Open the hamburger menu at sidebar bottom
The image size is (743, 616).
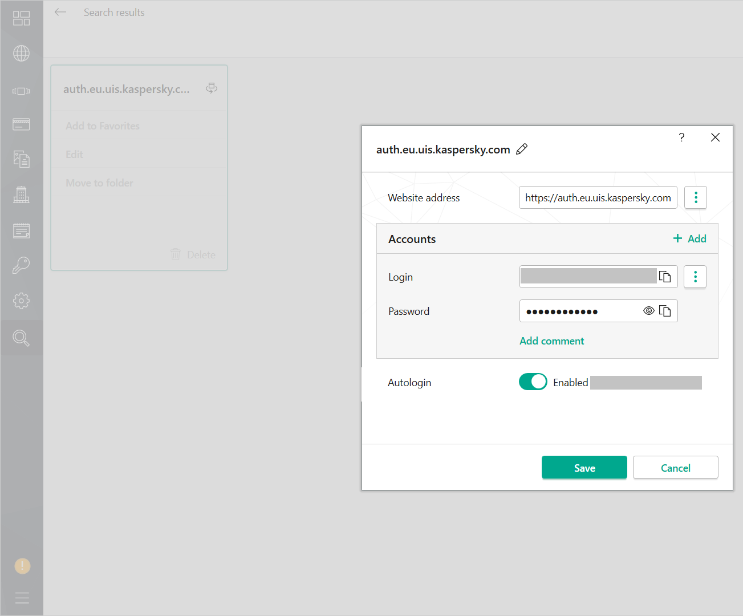pyautogui.click(x=22, y=598)
